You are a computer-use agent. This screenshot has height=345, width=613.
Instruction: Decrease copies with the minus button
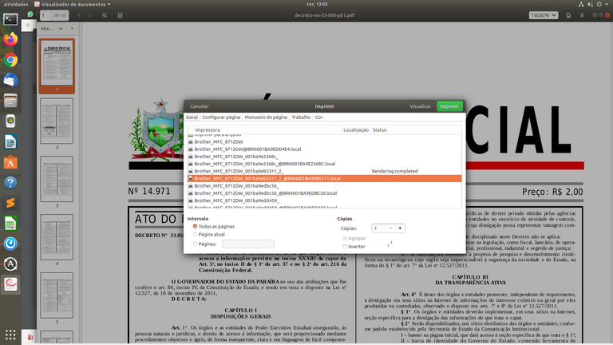click(x=390, y=228)
